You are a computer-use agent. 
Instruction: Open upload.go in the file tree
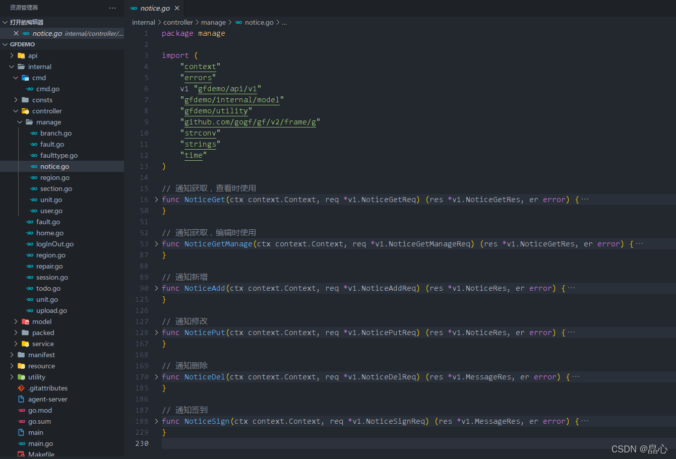click(x=51, y=310)
